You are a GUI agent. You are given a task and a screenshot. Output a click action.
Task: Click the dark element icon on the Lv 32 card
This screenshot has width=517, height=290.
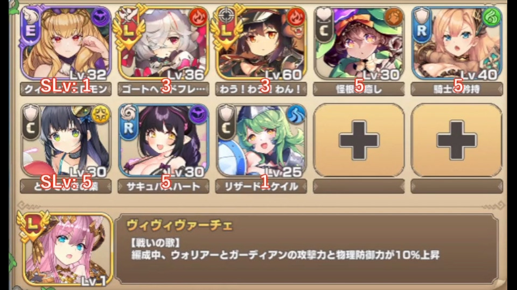coord(101,17)
